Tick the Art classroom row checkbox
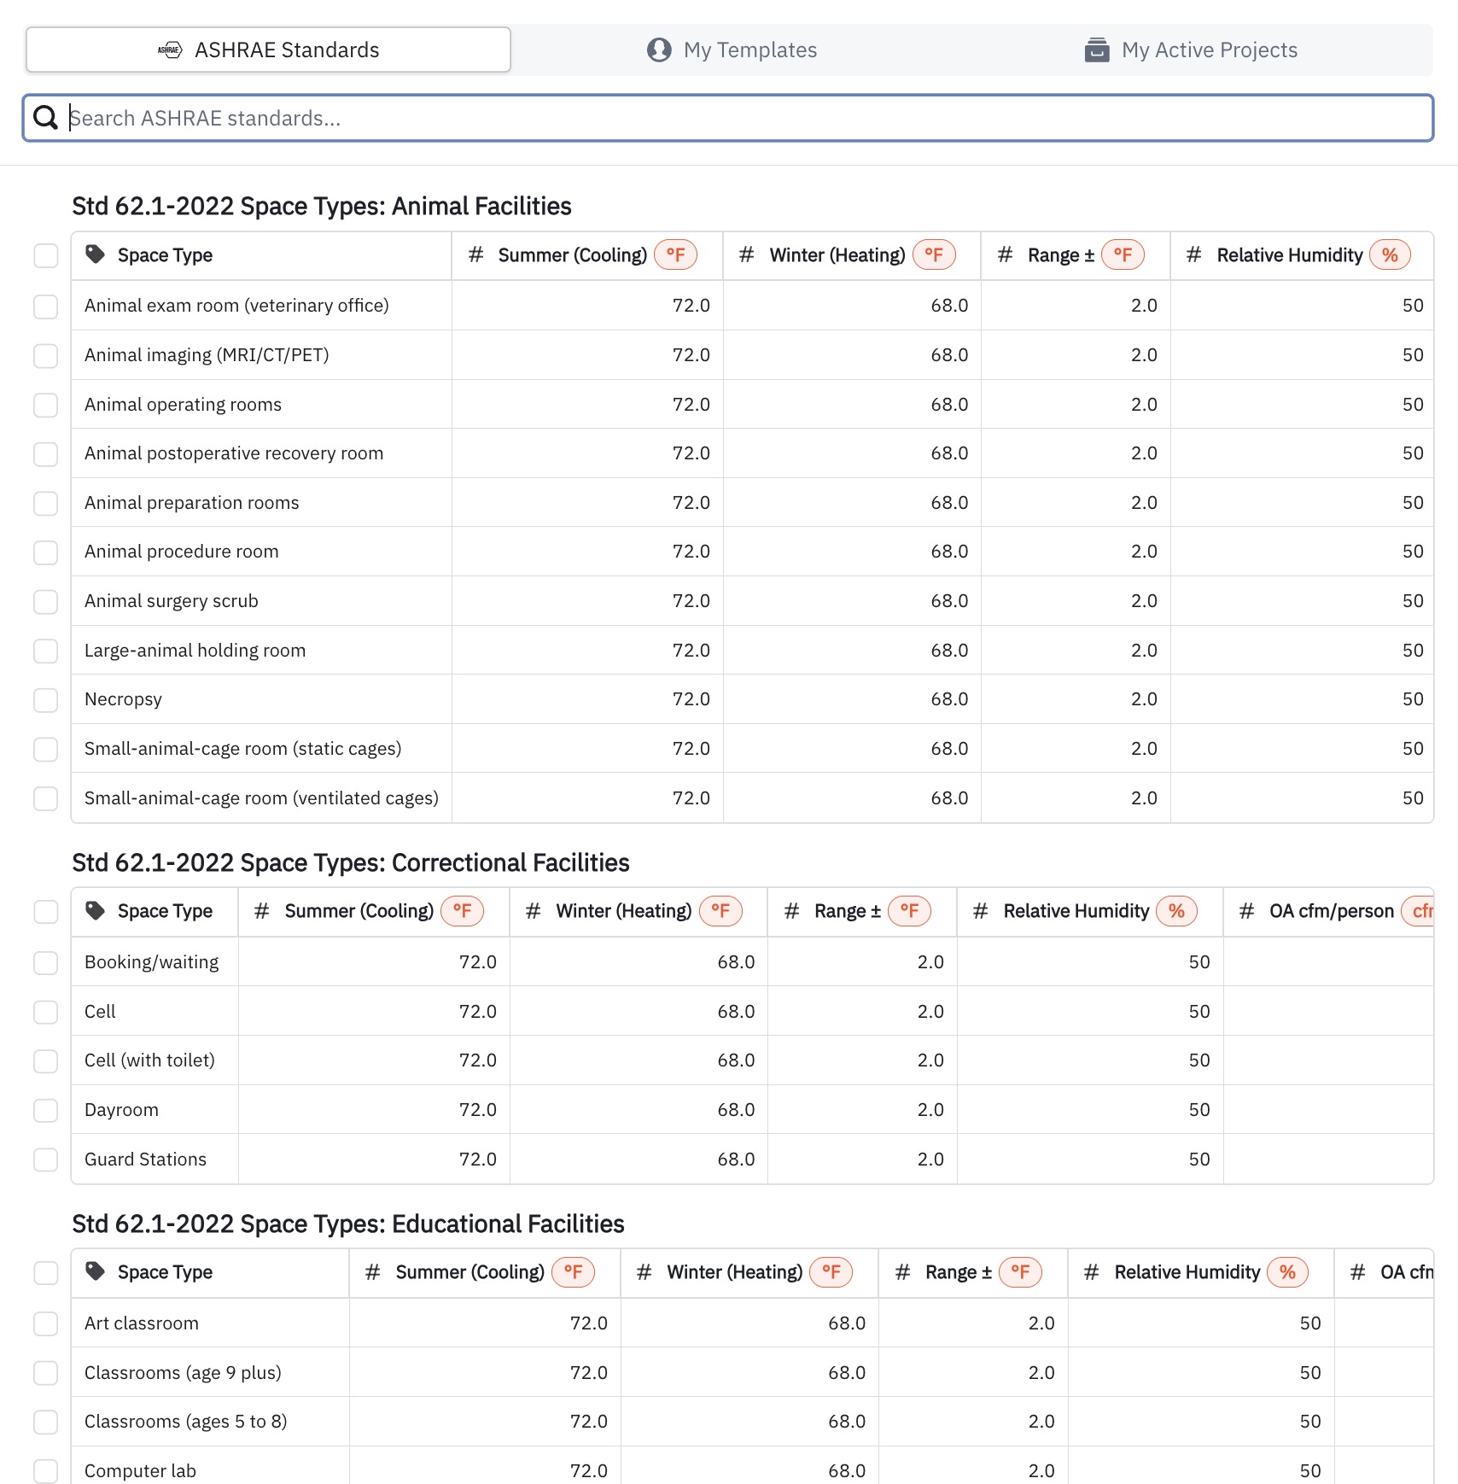Viewport: 1458px width, 1484px height. click(x=46, y=1323)
